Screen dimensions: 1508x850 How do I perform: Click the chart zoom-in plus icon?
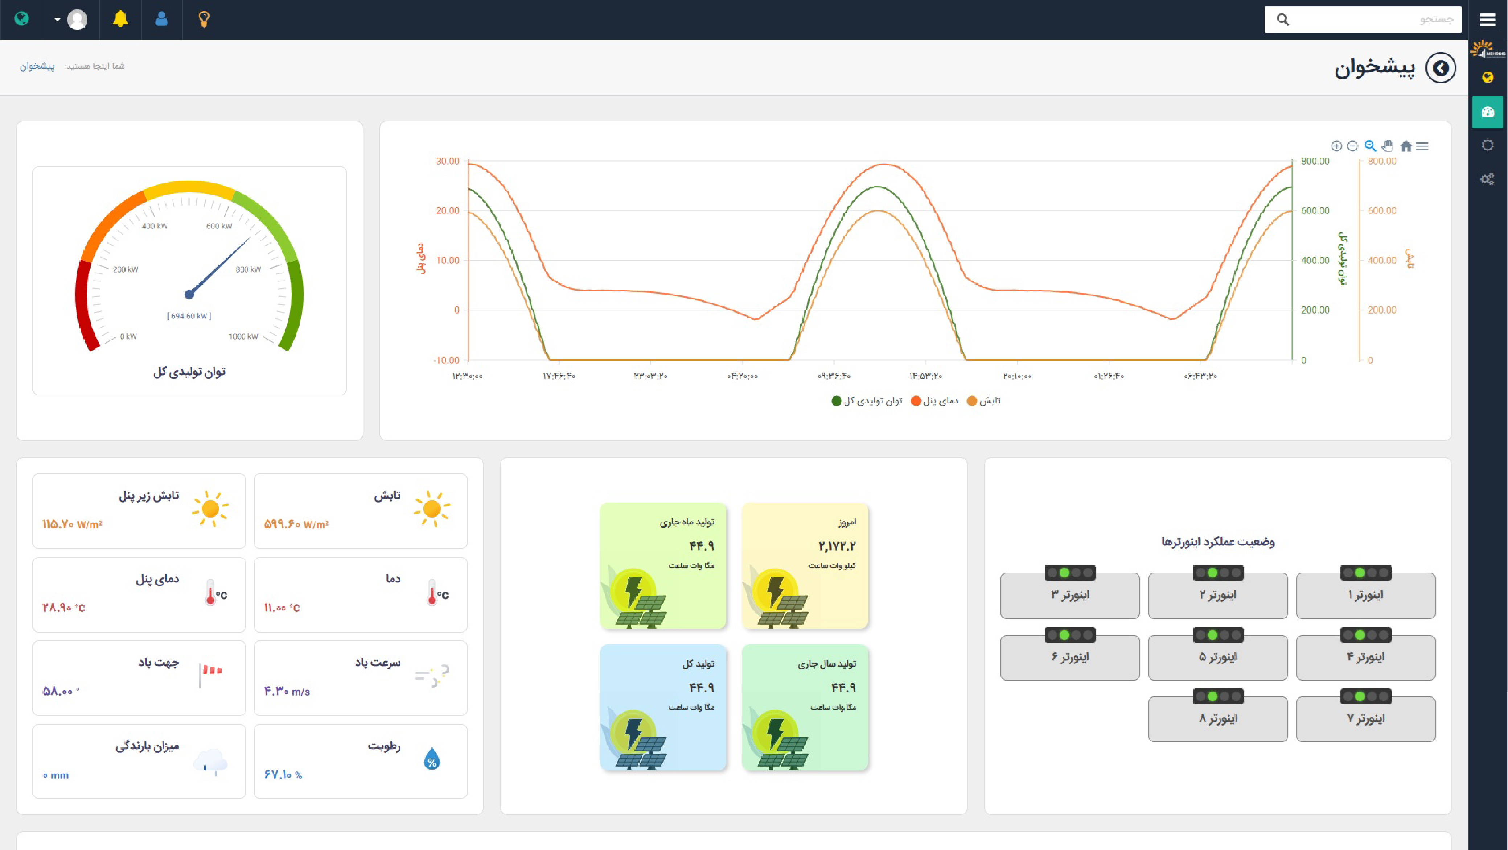tap(1336, 146)
